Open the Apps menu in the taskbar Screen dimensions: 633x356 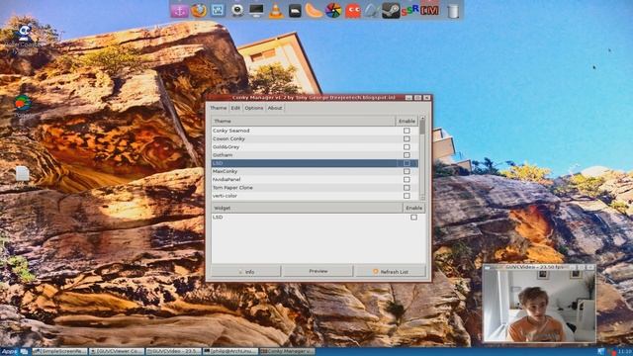tap(9, 352)
